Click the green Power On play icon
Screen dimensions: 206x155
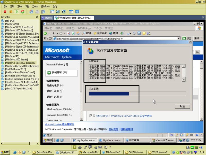tap(17, 12)
